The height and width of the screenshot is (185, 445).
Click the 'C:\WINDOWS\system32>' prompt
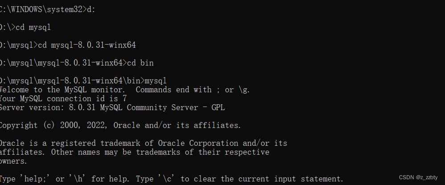click(43, 9)
